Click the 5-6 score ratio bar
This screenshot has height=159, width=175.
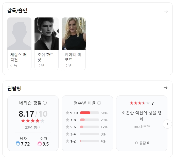click(89, 127)
